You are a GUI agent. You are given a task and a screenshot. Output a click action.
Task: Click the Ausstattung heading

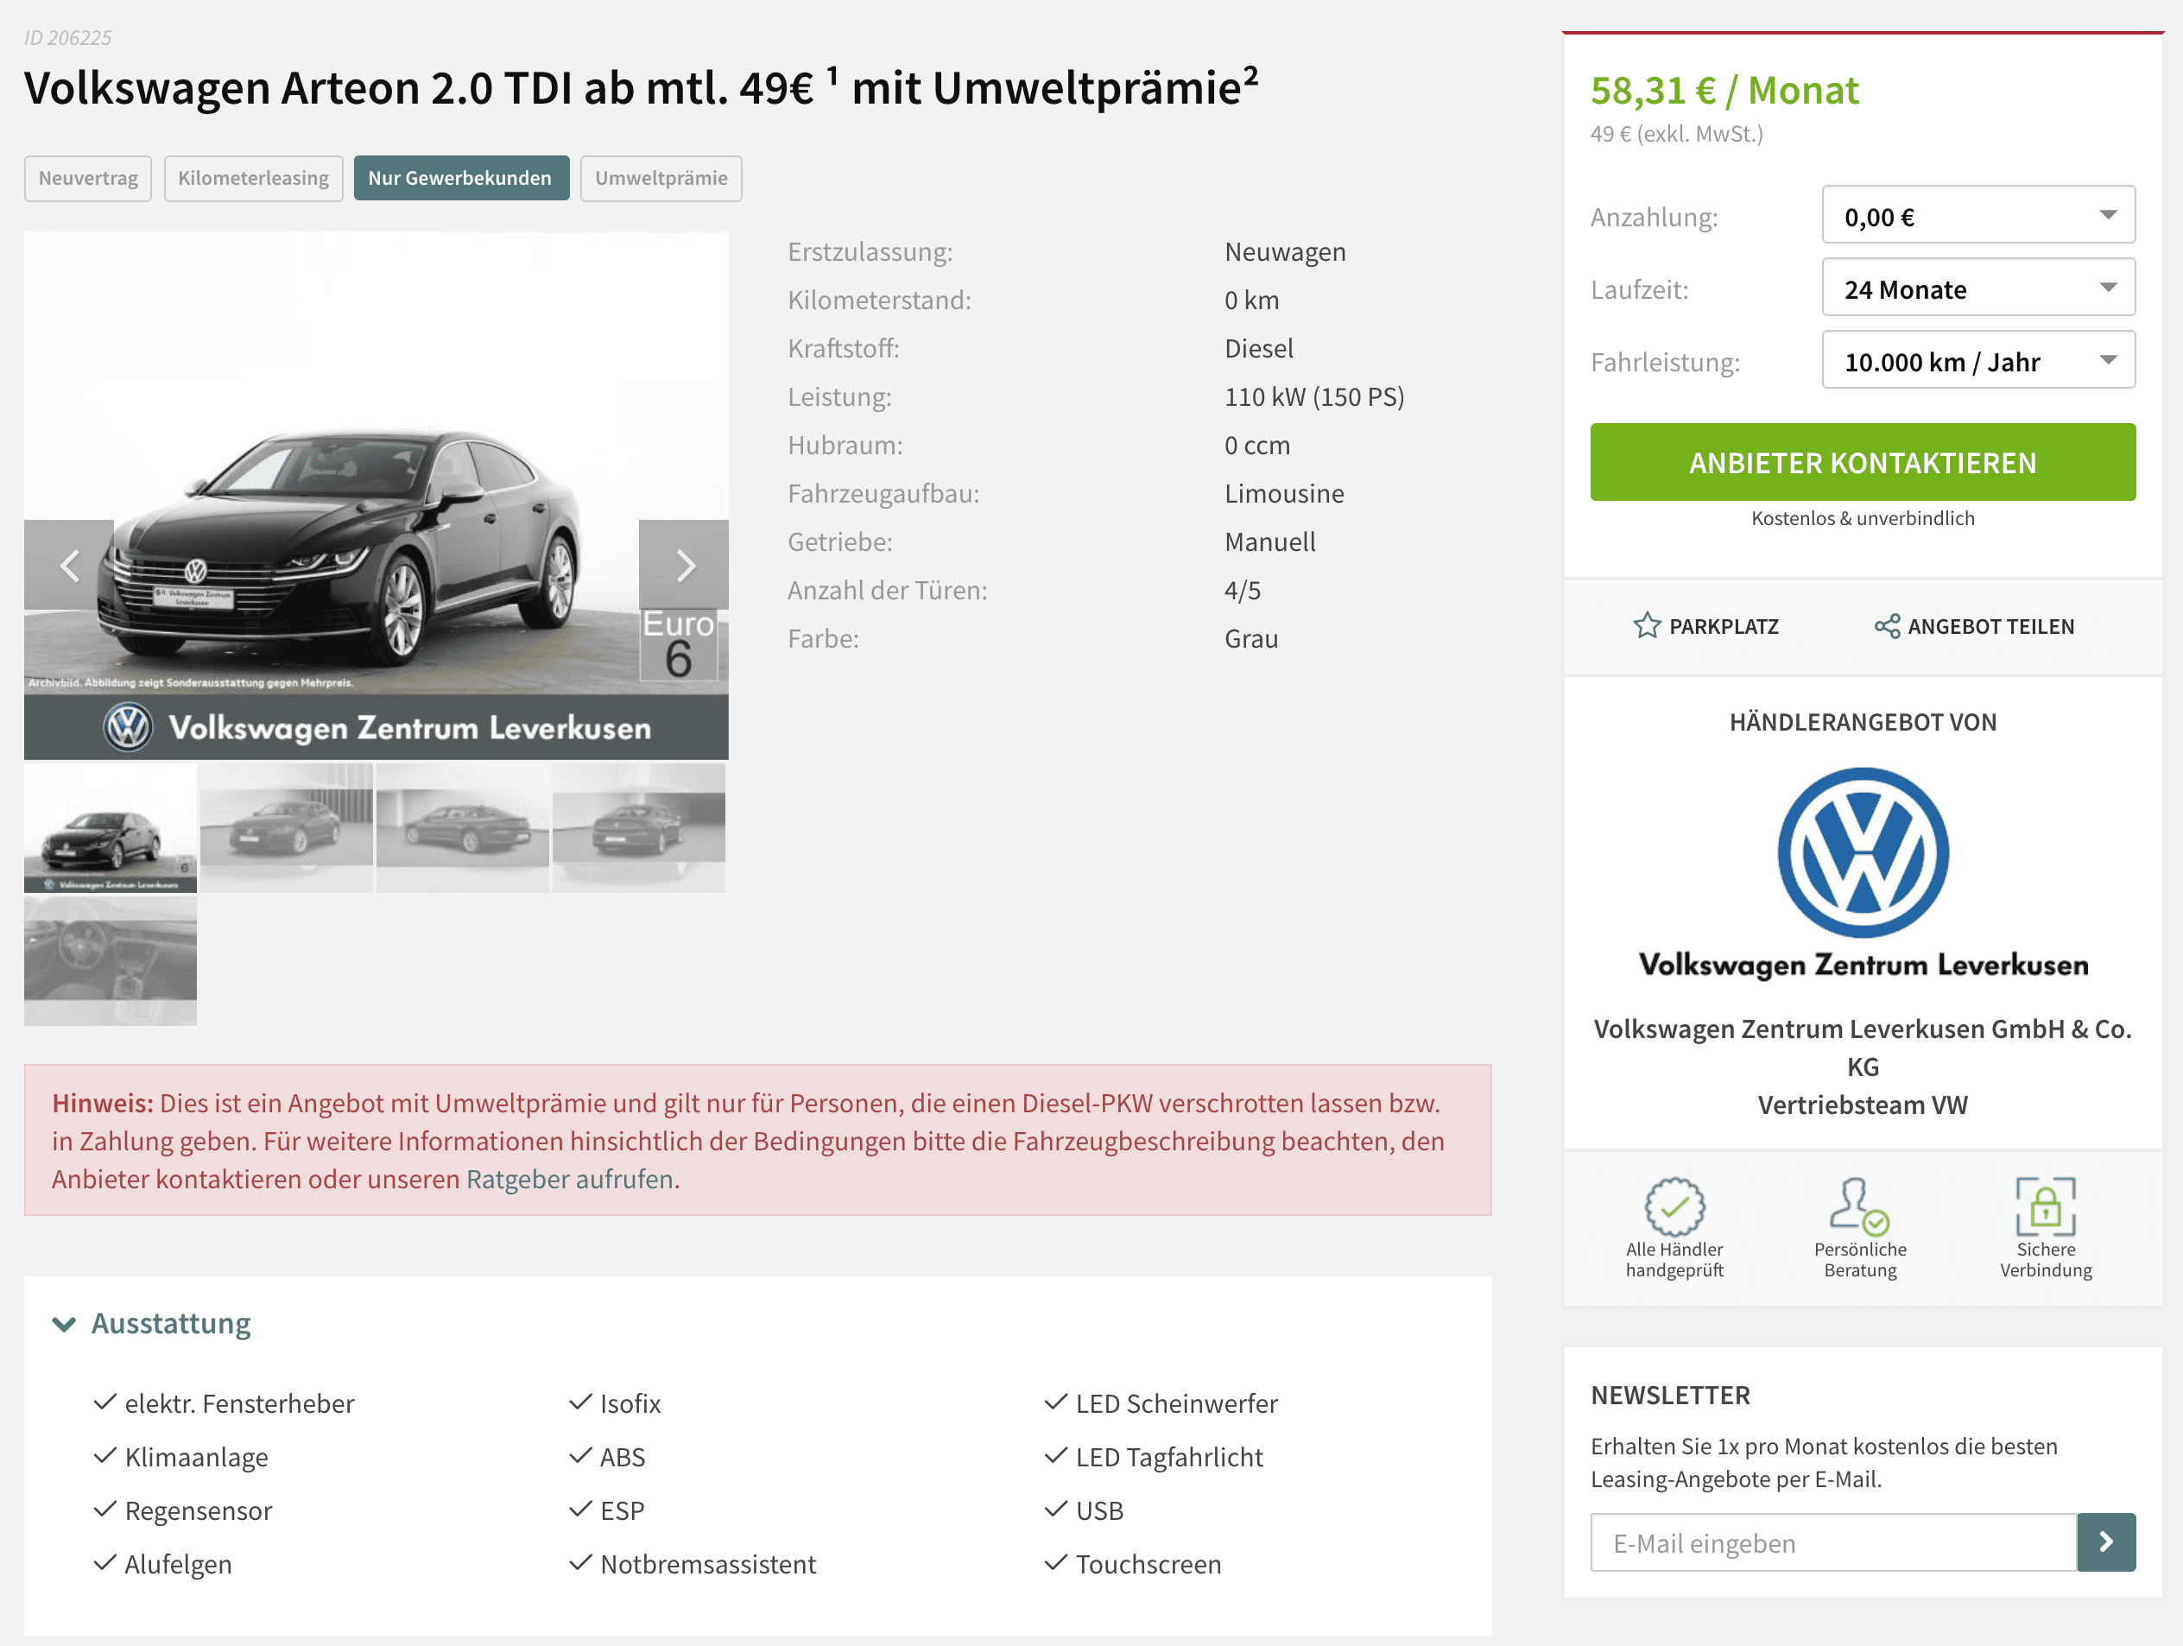[x=171, y=1323]
